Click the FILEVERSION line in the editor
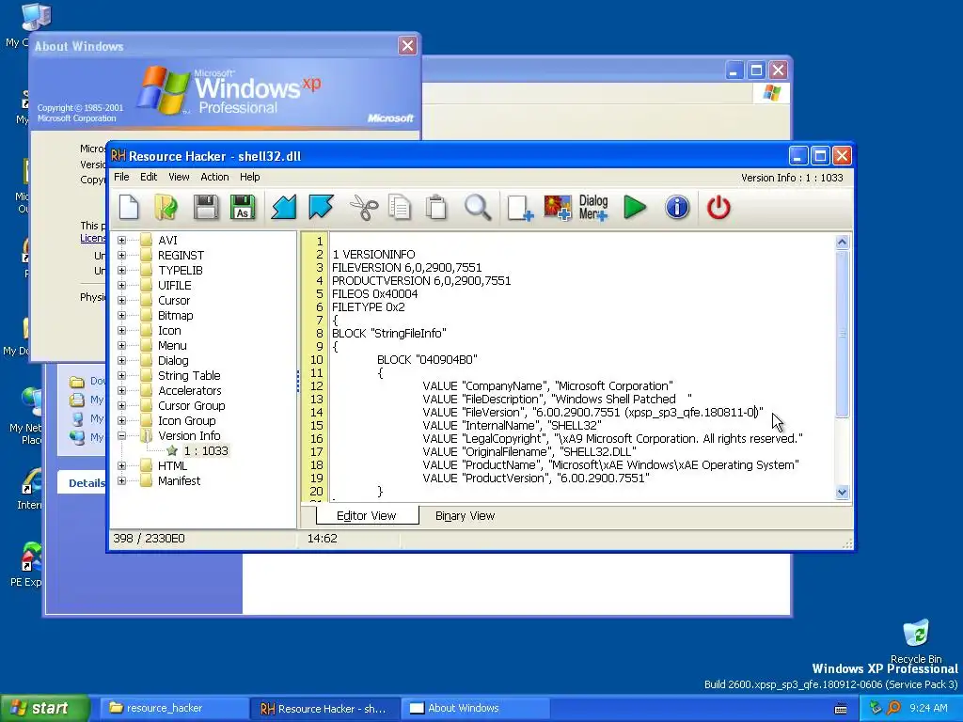963x722 pixels. pyautogui.click(x=406, y=268)
